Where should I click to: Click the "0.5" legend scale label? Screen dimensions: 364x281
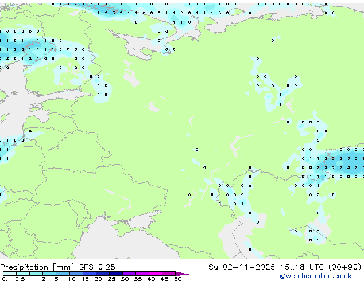(20, 279)
